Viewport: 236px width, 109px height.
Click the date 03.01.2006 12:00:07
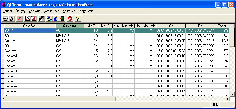coord(171,31)
